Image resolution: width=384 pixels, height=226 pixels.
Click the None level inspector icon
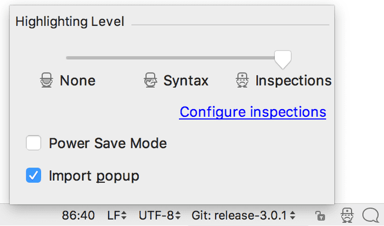pyautogui.click(x=46, y=81)
